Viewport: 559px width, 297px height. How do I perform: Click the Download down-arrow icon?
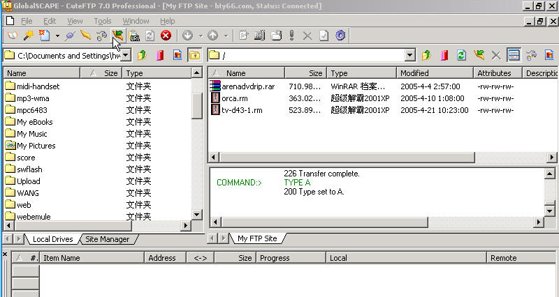pyautogui.click(x=187, y=36)
